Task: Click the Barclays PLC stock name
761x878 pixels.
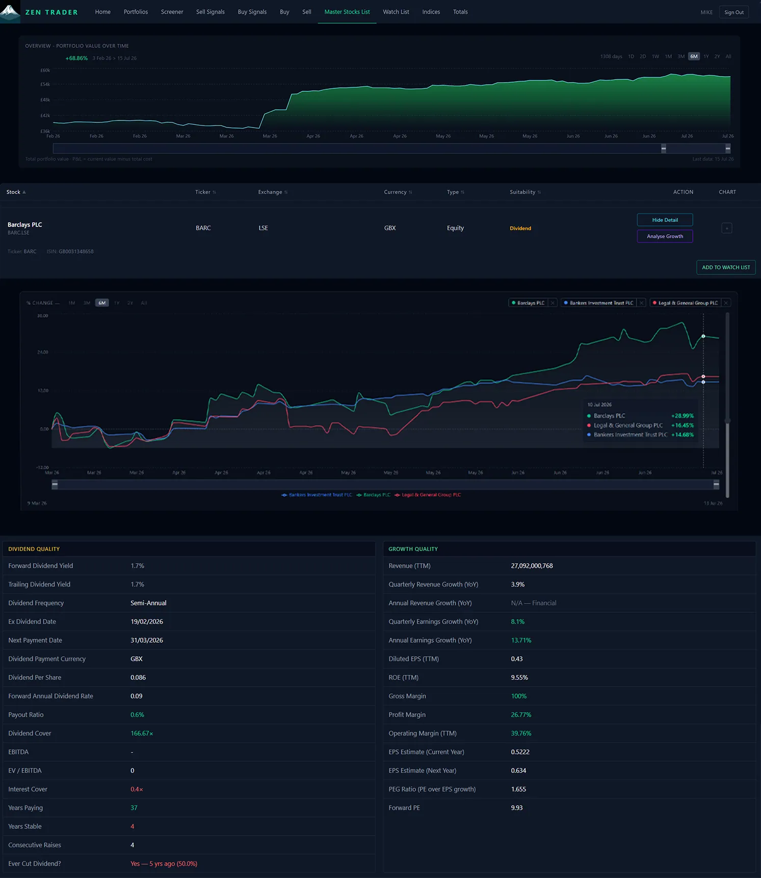Action: coord(25,224)
